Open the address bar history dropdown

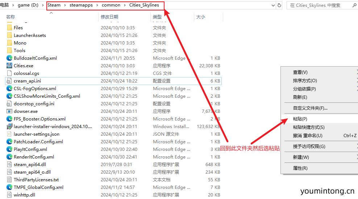click(x=273, y=5)
